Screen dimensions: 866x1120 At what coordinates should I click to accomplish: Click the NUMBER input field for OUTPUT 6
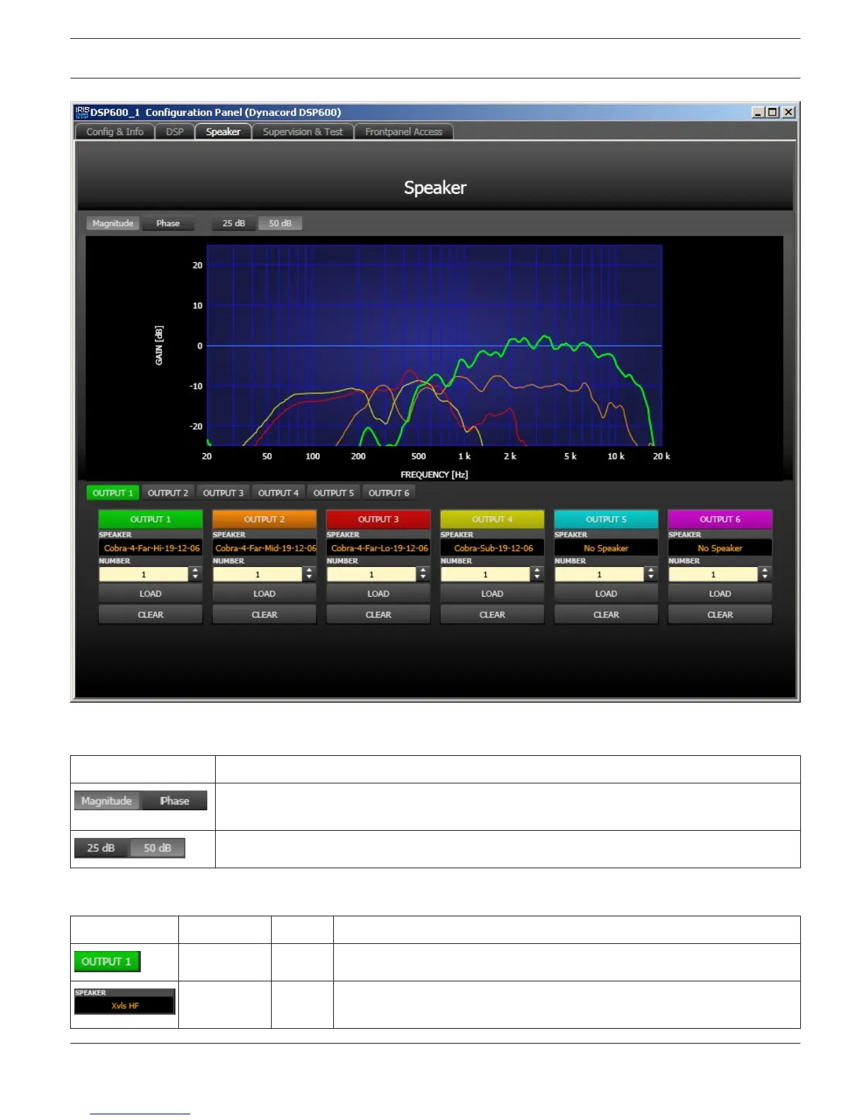tap(713, 574)
